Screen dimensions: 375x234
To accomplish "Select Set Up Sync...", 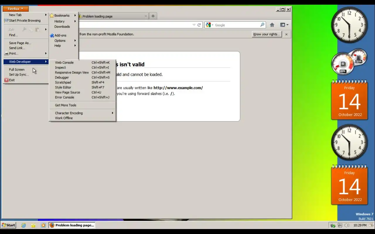I will click(x=26, y=75).
